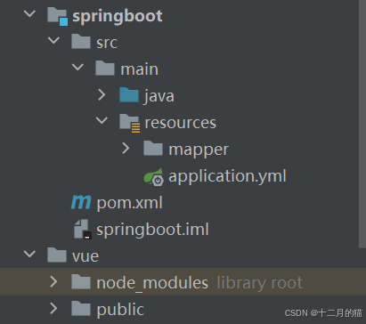Select the vue folder label

[x=85, y=256]
